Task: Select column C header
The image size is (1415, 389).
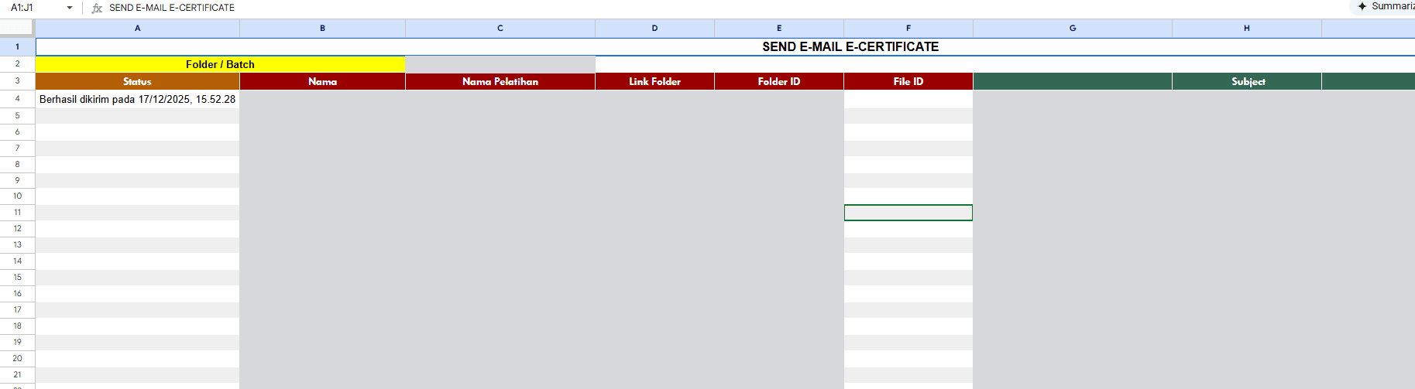Action: [x=500, y=28]
